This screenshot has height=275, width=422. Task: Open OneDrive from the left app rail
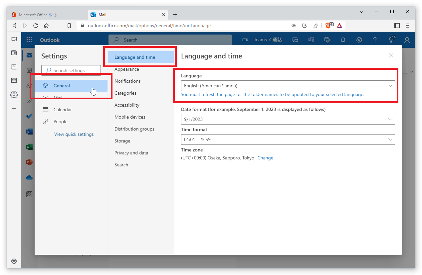29,178
